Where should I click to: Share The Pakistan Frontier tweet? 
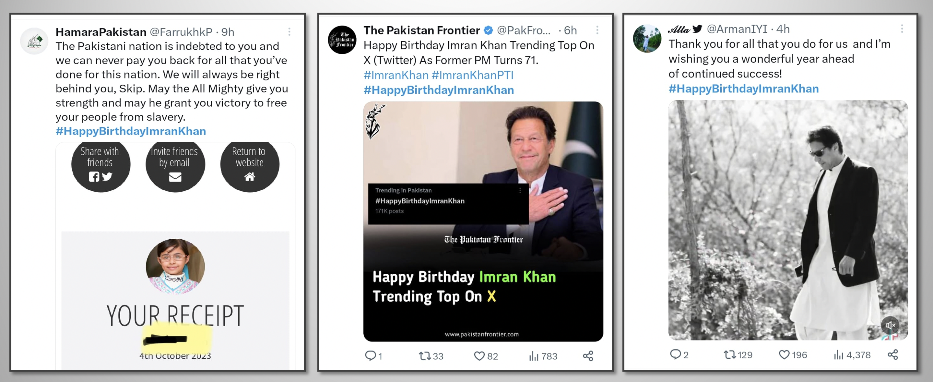pos(588,356)
